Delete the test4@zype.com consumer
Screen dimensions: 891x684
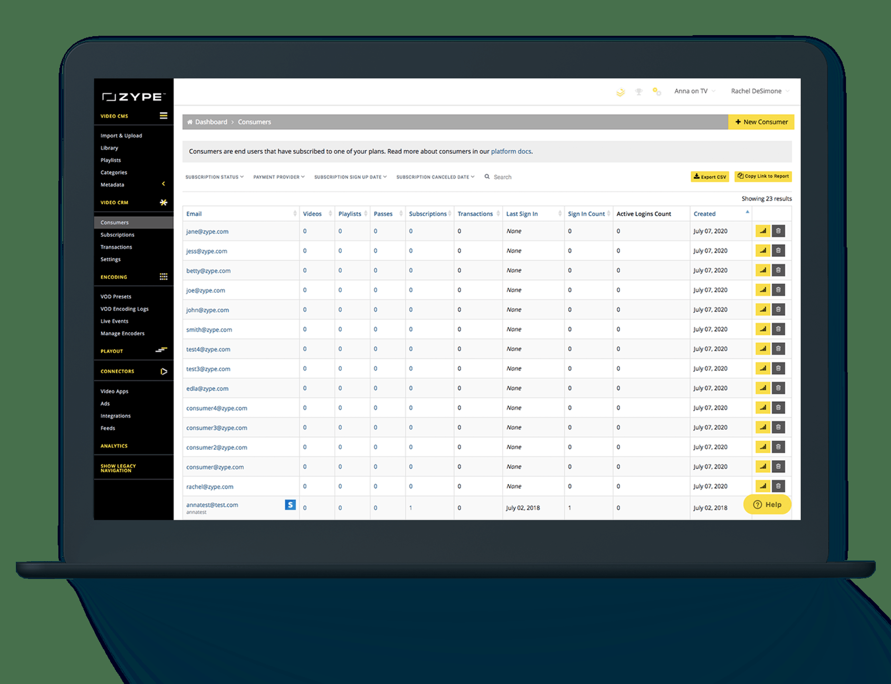[778, 349]
